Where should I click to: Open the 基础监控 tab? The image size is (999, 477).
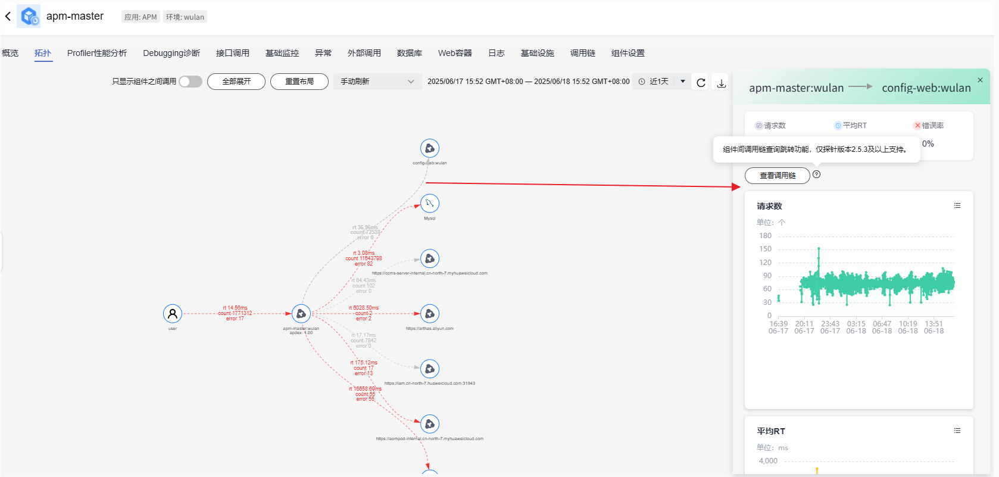tap(282, 53)
